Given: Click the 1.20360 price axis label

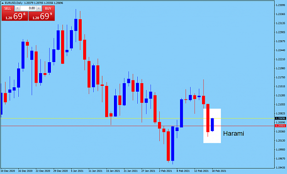Looking at the screenshot, I should click(x=281, y=132).
